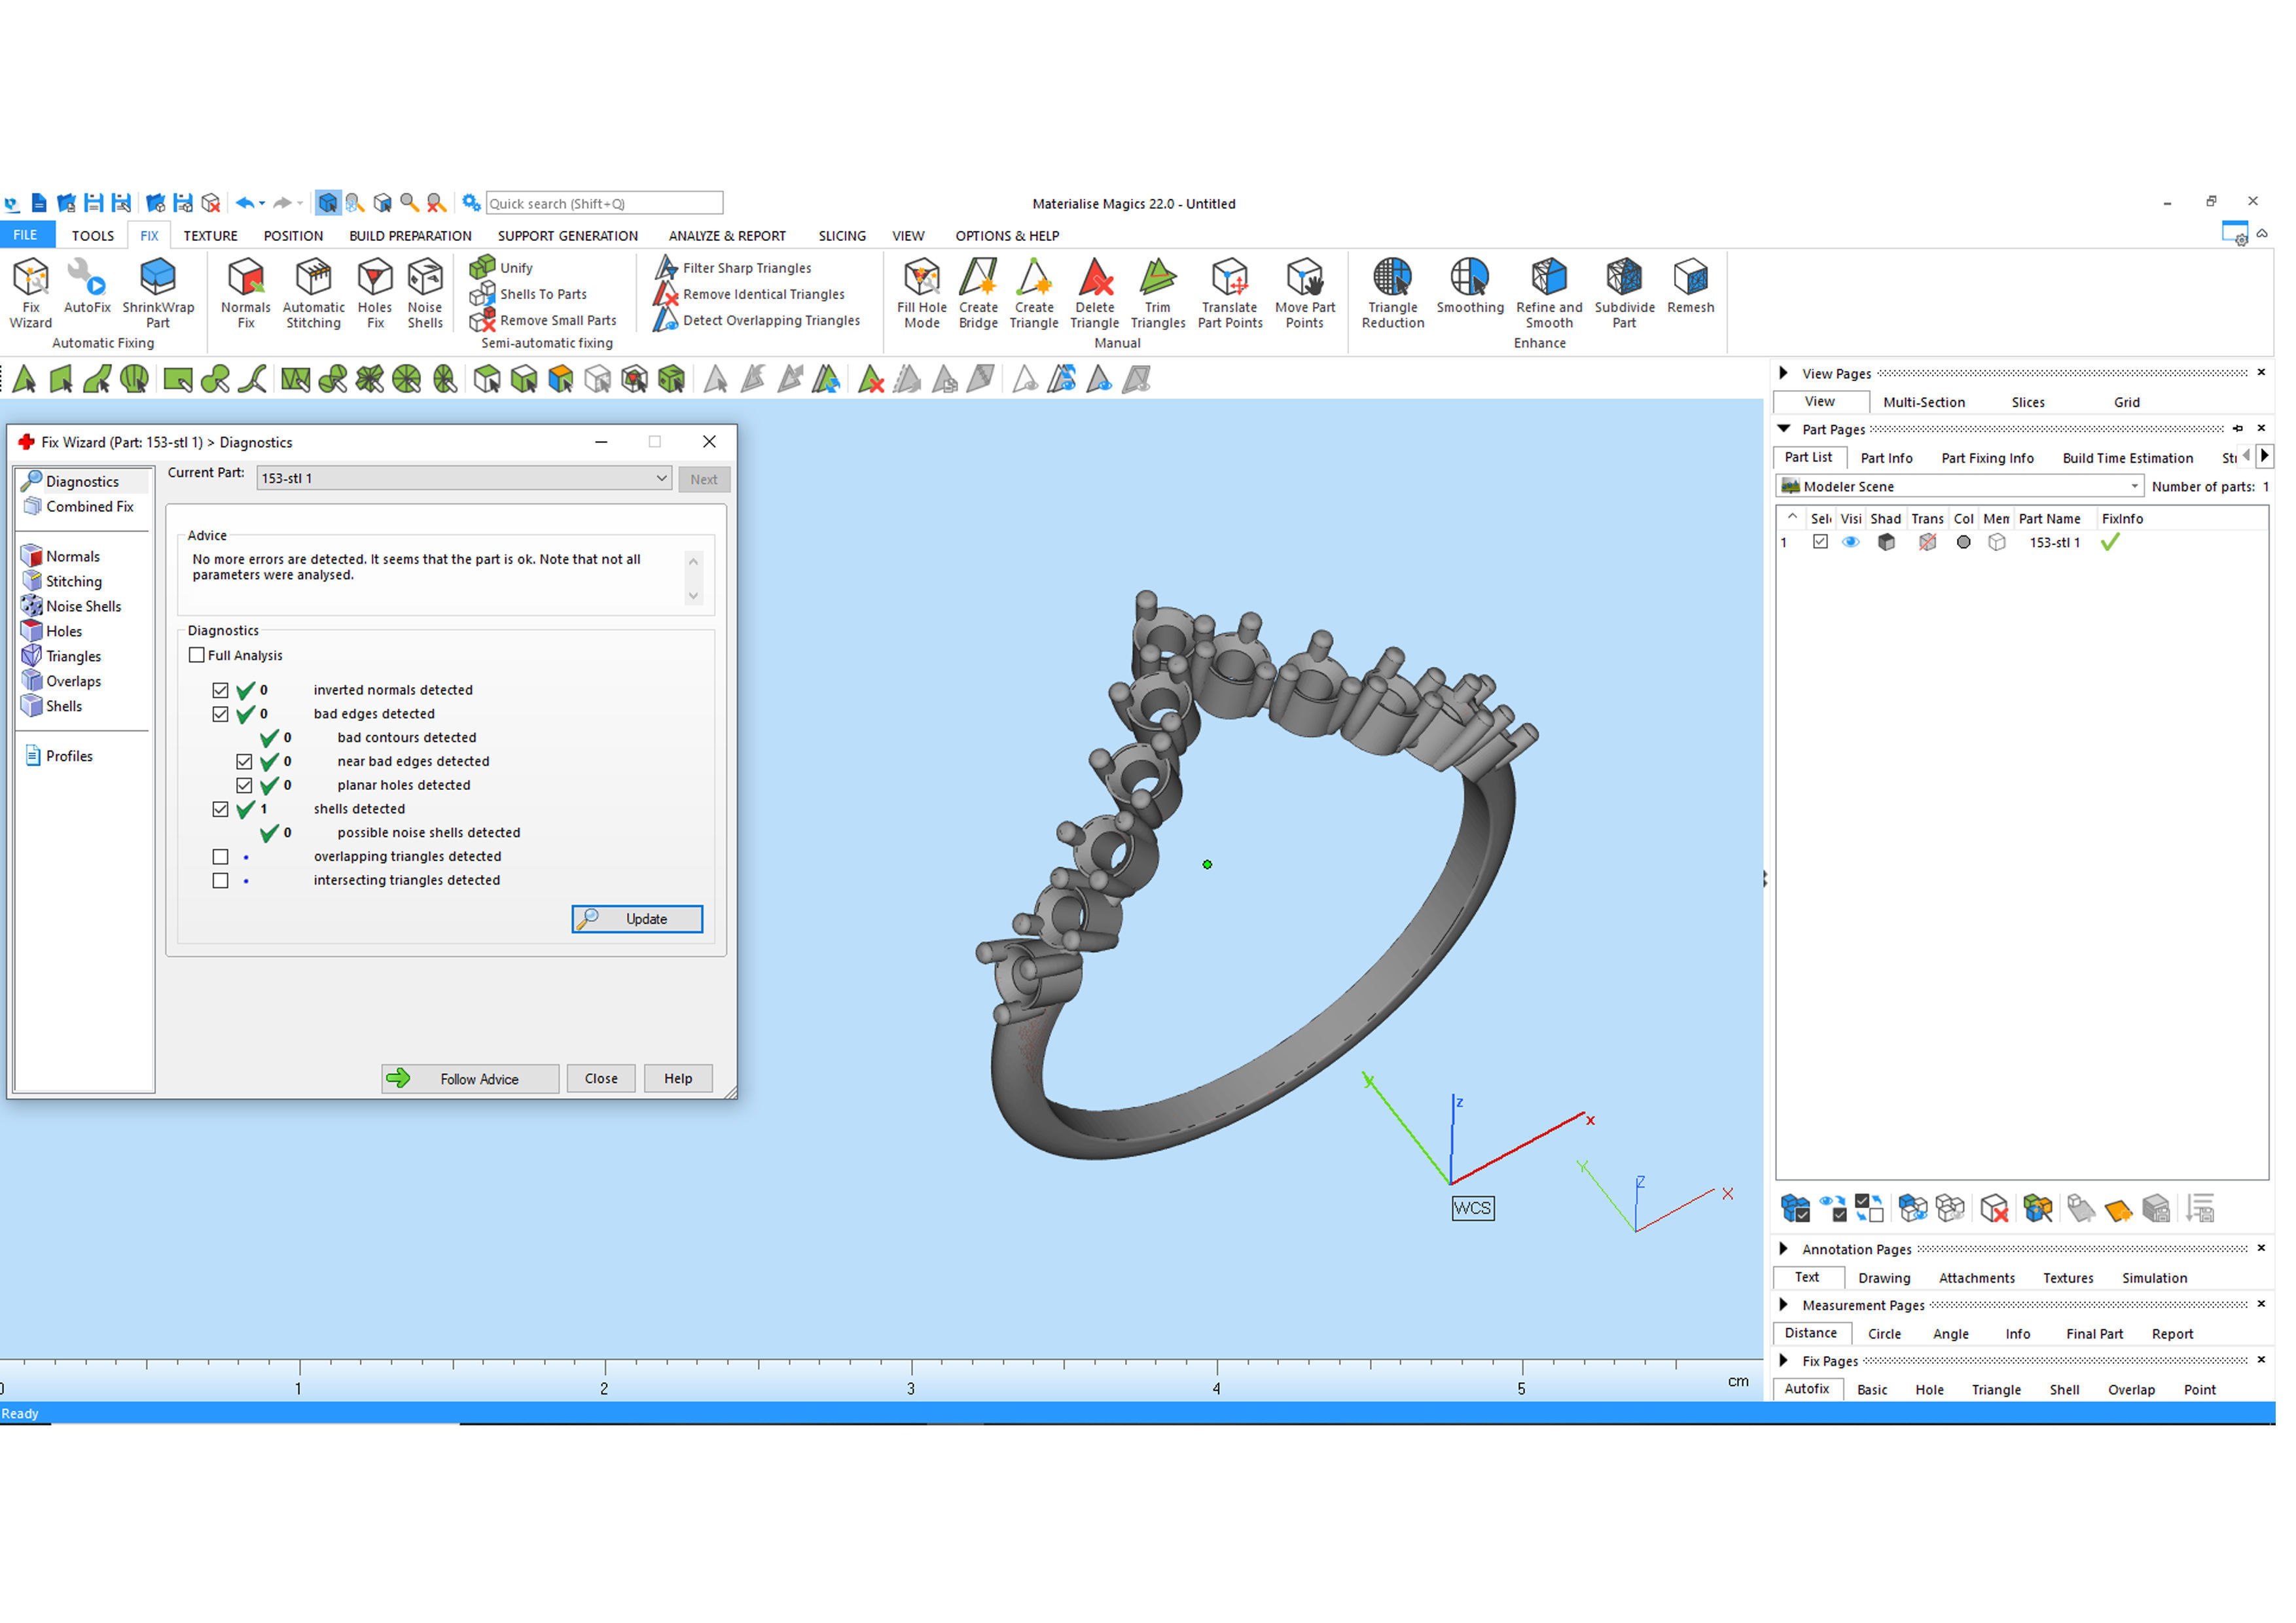
Task: Uncheck planar holes detected
Action: click(245, 786)
